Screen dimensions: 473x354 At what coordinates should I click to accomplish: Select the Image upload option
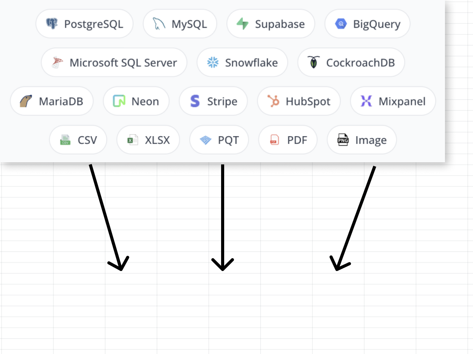(362, 140)
